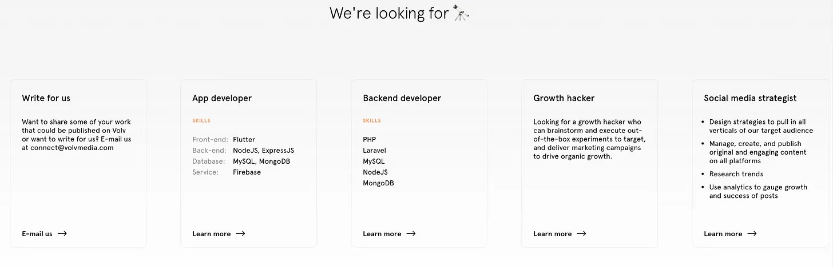Click the Flutter skill value

[244, 140]
